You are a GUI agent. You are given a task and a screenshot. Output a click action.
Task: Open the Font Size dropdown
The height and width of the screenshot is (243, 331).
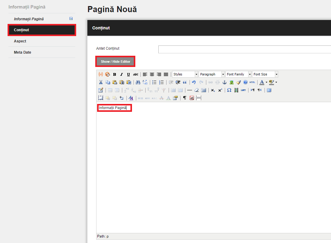click(265, 75)
